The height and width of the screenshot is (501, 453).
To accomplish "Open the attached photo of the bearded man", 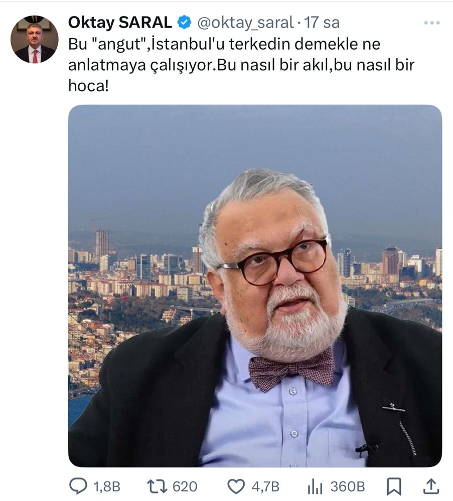I will tap(255, 286).
